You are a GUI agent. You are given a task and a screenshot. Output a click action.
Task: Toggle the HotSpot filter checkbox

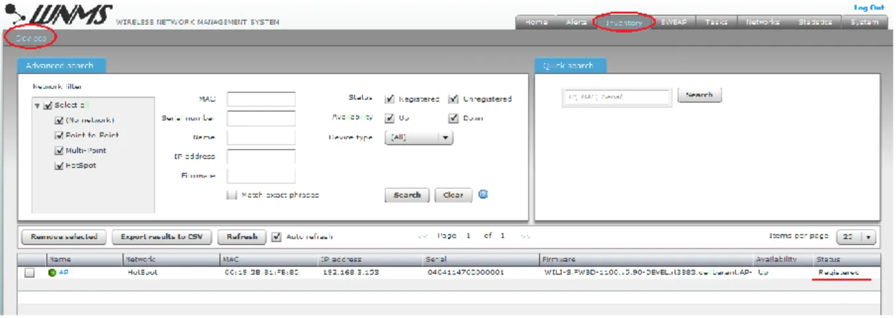pos(59,165)
